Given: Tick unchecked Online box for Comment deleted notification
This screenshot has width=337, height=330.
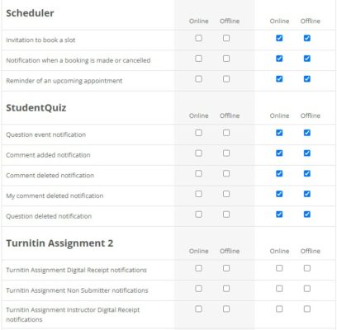Looking at the screenshot, I should [198, 173].
